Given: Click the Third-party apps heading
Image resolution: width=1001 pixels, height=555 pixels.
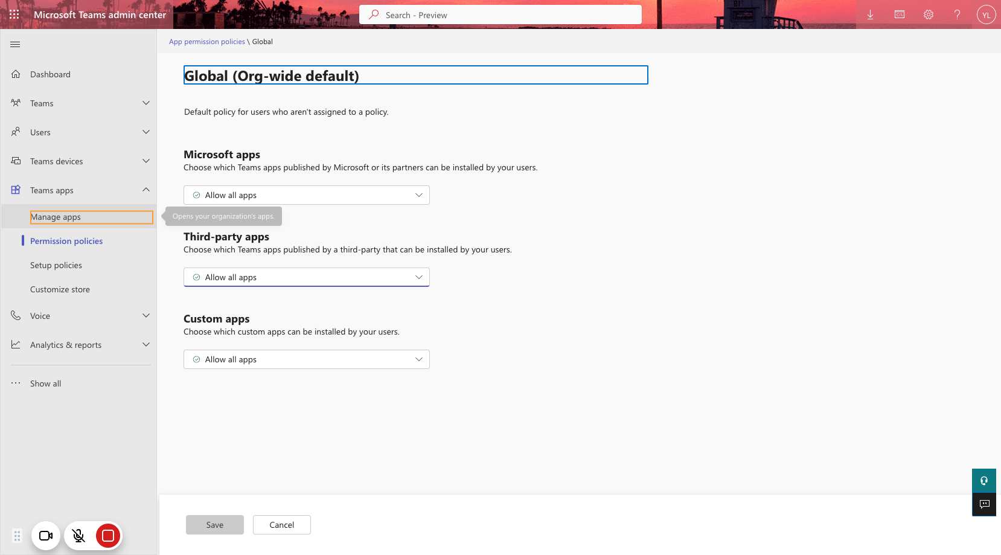Looking at the screenshot, I should [226, 237].
